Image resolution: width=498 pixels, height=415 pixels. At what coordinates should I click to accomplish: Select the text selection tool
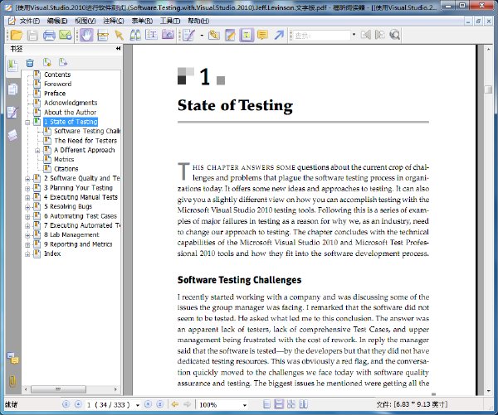[x=152, y=35]
